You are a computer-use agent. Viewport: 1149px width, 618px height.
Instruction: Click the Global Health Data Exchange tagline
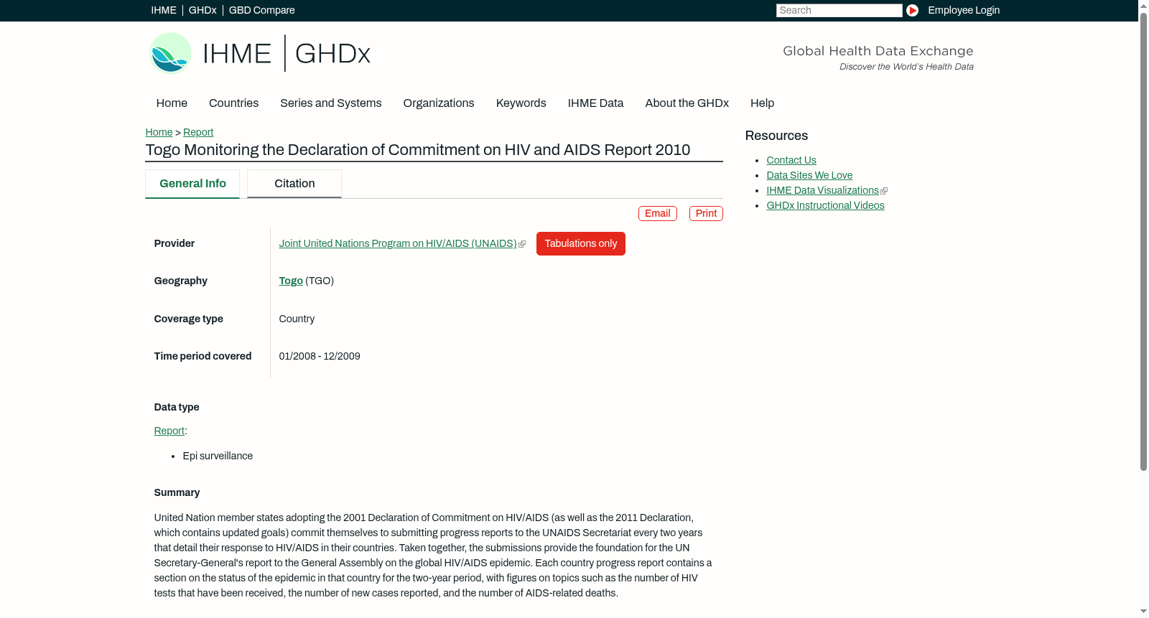tap(878, 51)
